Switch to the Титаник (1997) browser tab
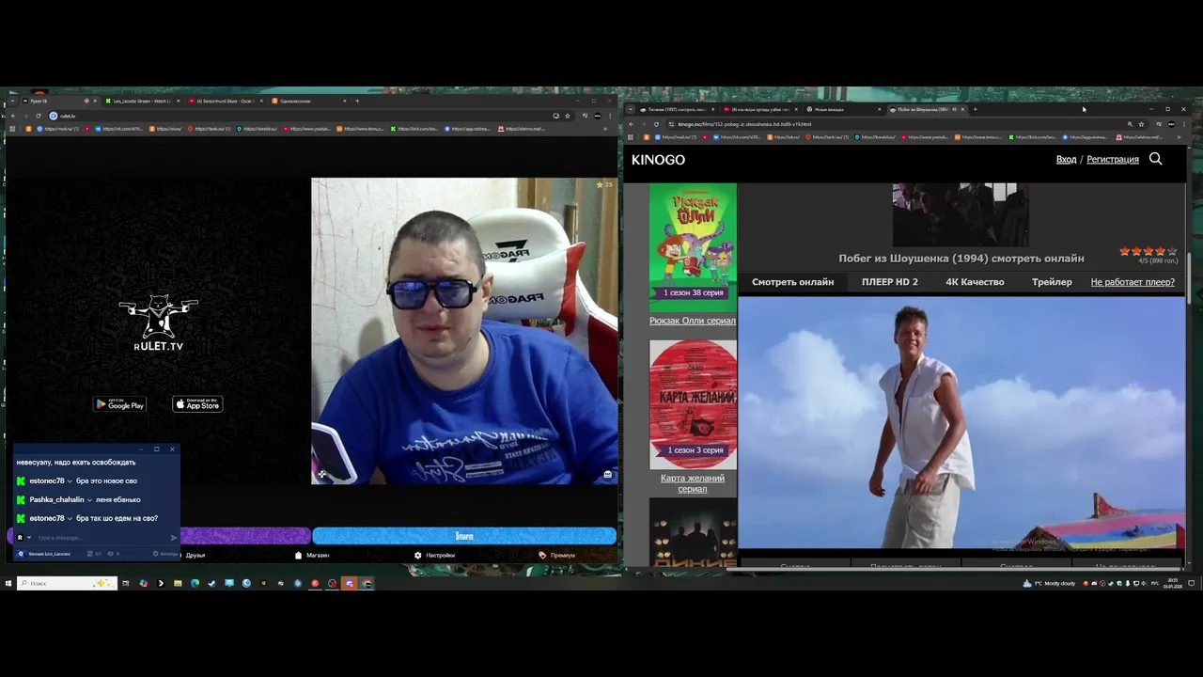This screenshot has width=1203, height=677. pyautogui.click(x=677, y=109)
